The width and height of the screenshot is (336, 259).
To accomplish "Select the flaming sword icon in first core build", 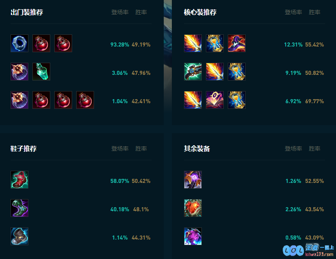I will [x=193, y=43].
